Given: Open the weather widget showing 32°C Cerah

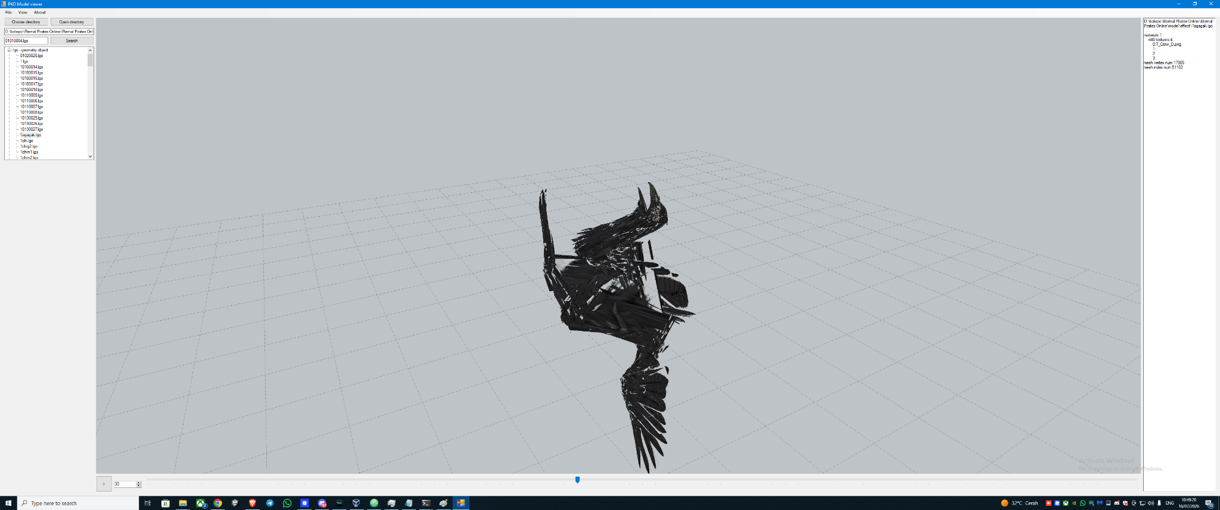Looking at the screenshot, I should tap(1020, 503).
